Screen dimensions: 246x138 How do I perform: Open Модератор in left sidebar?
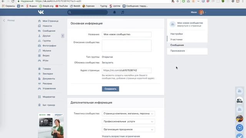point(49,97)
